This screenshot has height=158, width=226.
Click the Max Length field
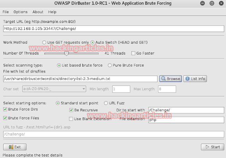(167, 89)
